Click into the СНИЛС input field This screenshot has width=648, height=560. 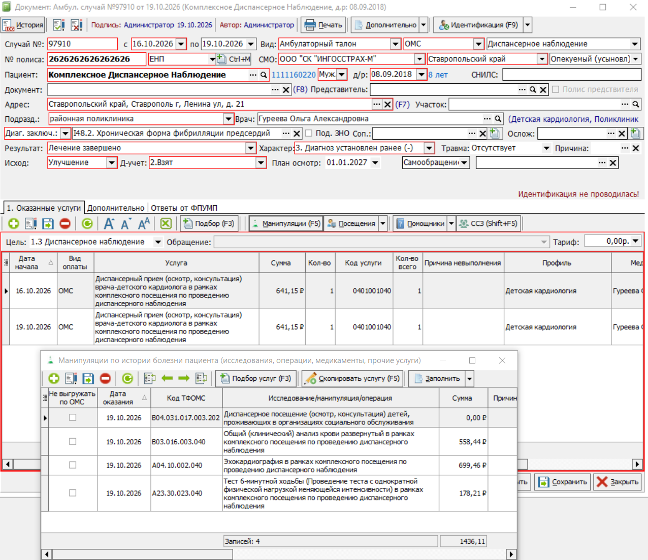pos(571,75)
